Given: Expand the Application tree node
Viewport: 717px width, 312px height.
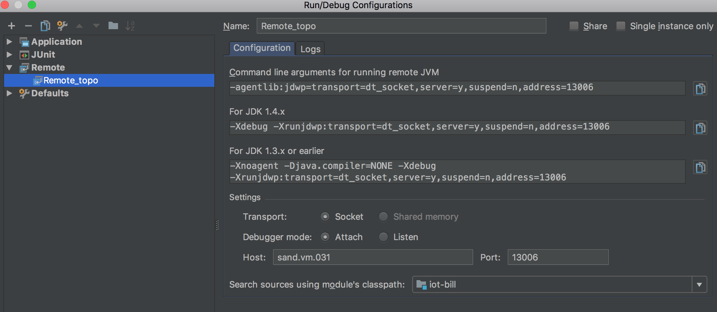Looking at the screenshot, I should coord(9,42).
